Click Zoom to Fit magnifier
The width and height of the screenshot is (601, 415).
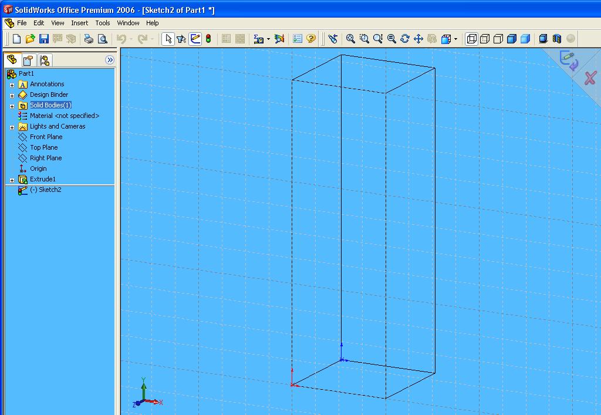350,39
